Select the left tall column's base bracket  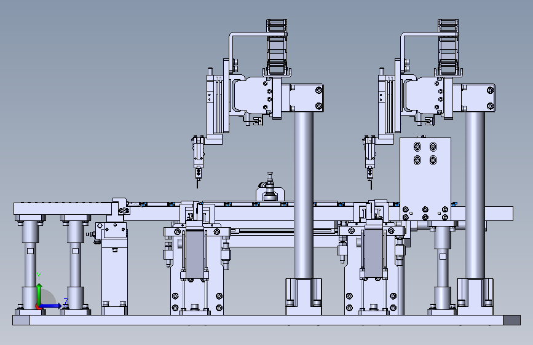pos(304,296)
